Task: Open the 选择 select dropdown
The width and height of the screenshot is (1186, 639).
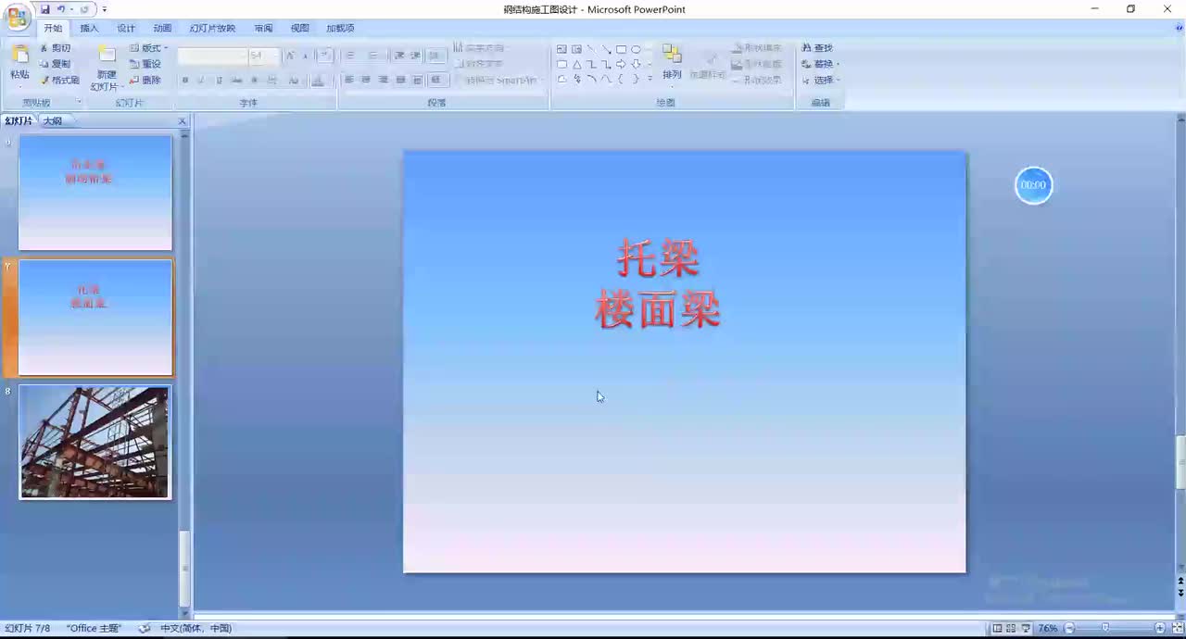Action: coord(820,80)
